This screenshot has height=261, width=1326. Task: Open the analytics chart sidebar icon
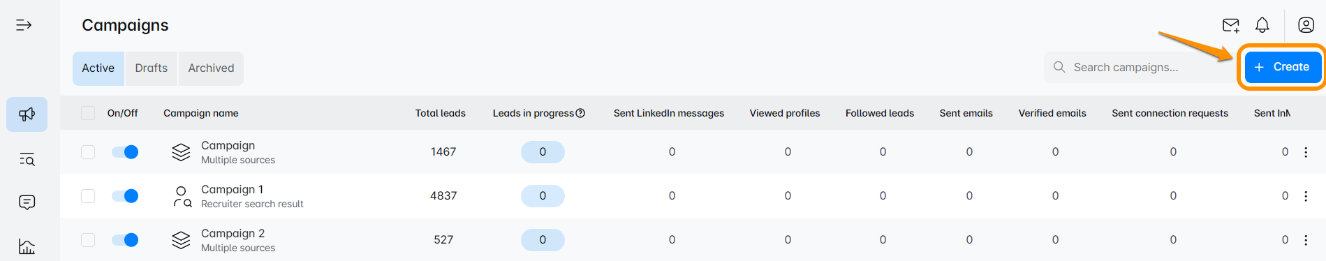pos(27,246)
